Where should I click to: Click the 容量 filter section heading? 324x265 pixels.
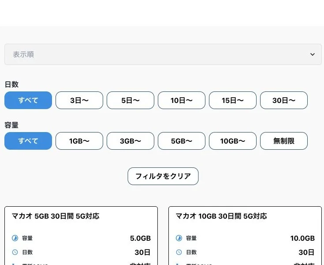[x=11, y=125]
